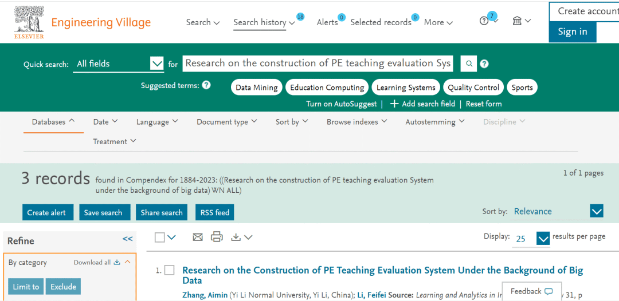Expand the Date filter

click(105, 122)
